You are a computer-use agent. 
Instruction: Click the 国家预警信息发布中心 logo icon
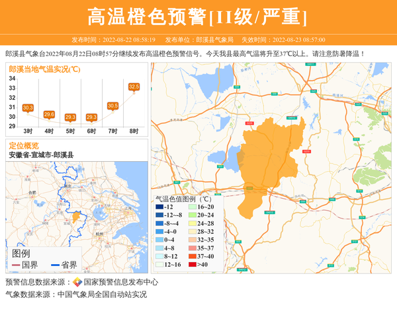tap(77, 282)
